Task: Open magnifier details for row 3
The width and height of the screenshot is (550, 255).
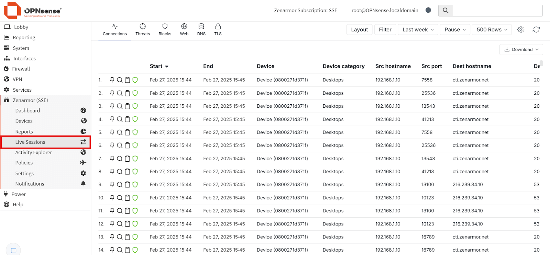Action: click(x=120, y=106)
